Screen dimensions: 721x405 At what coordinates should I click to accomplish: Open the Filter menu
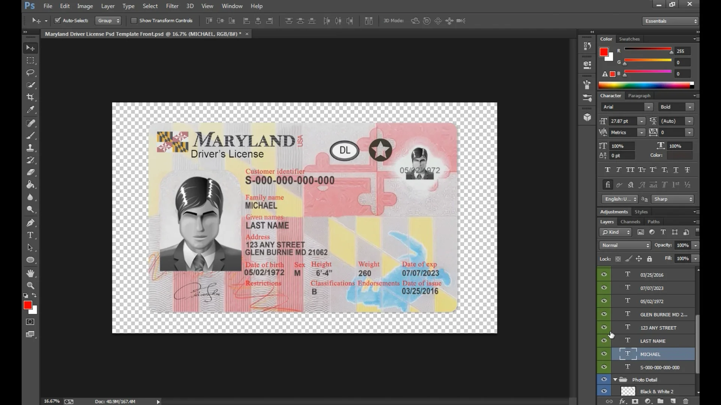click(172, 6)
